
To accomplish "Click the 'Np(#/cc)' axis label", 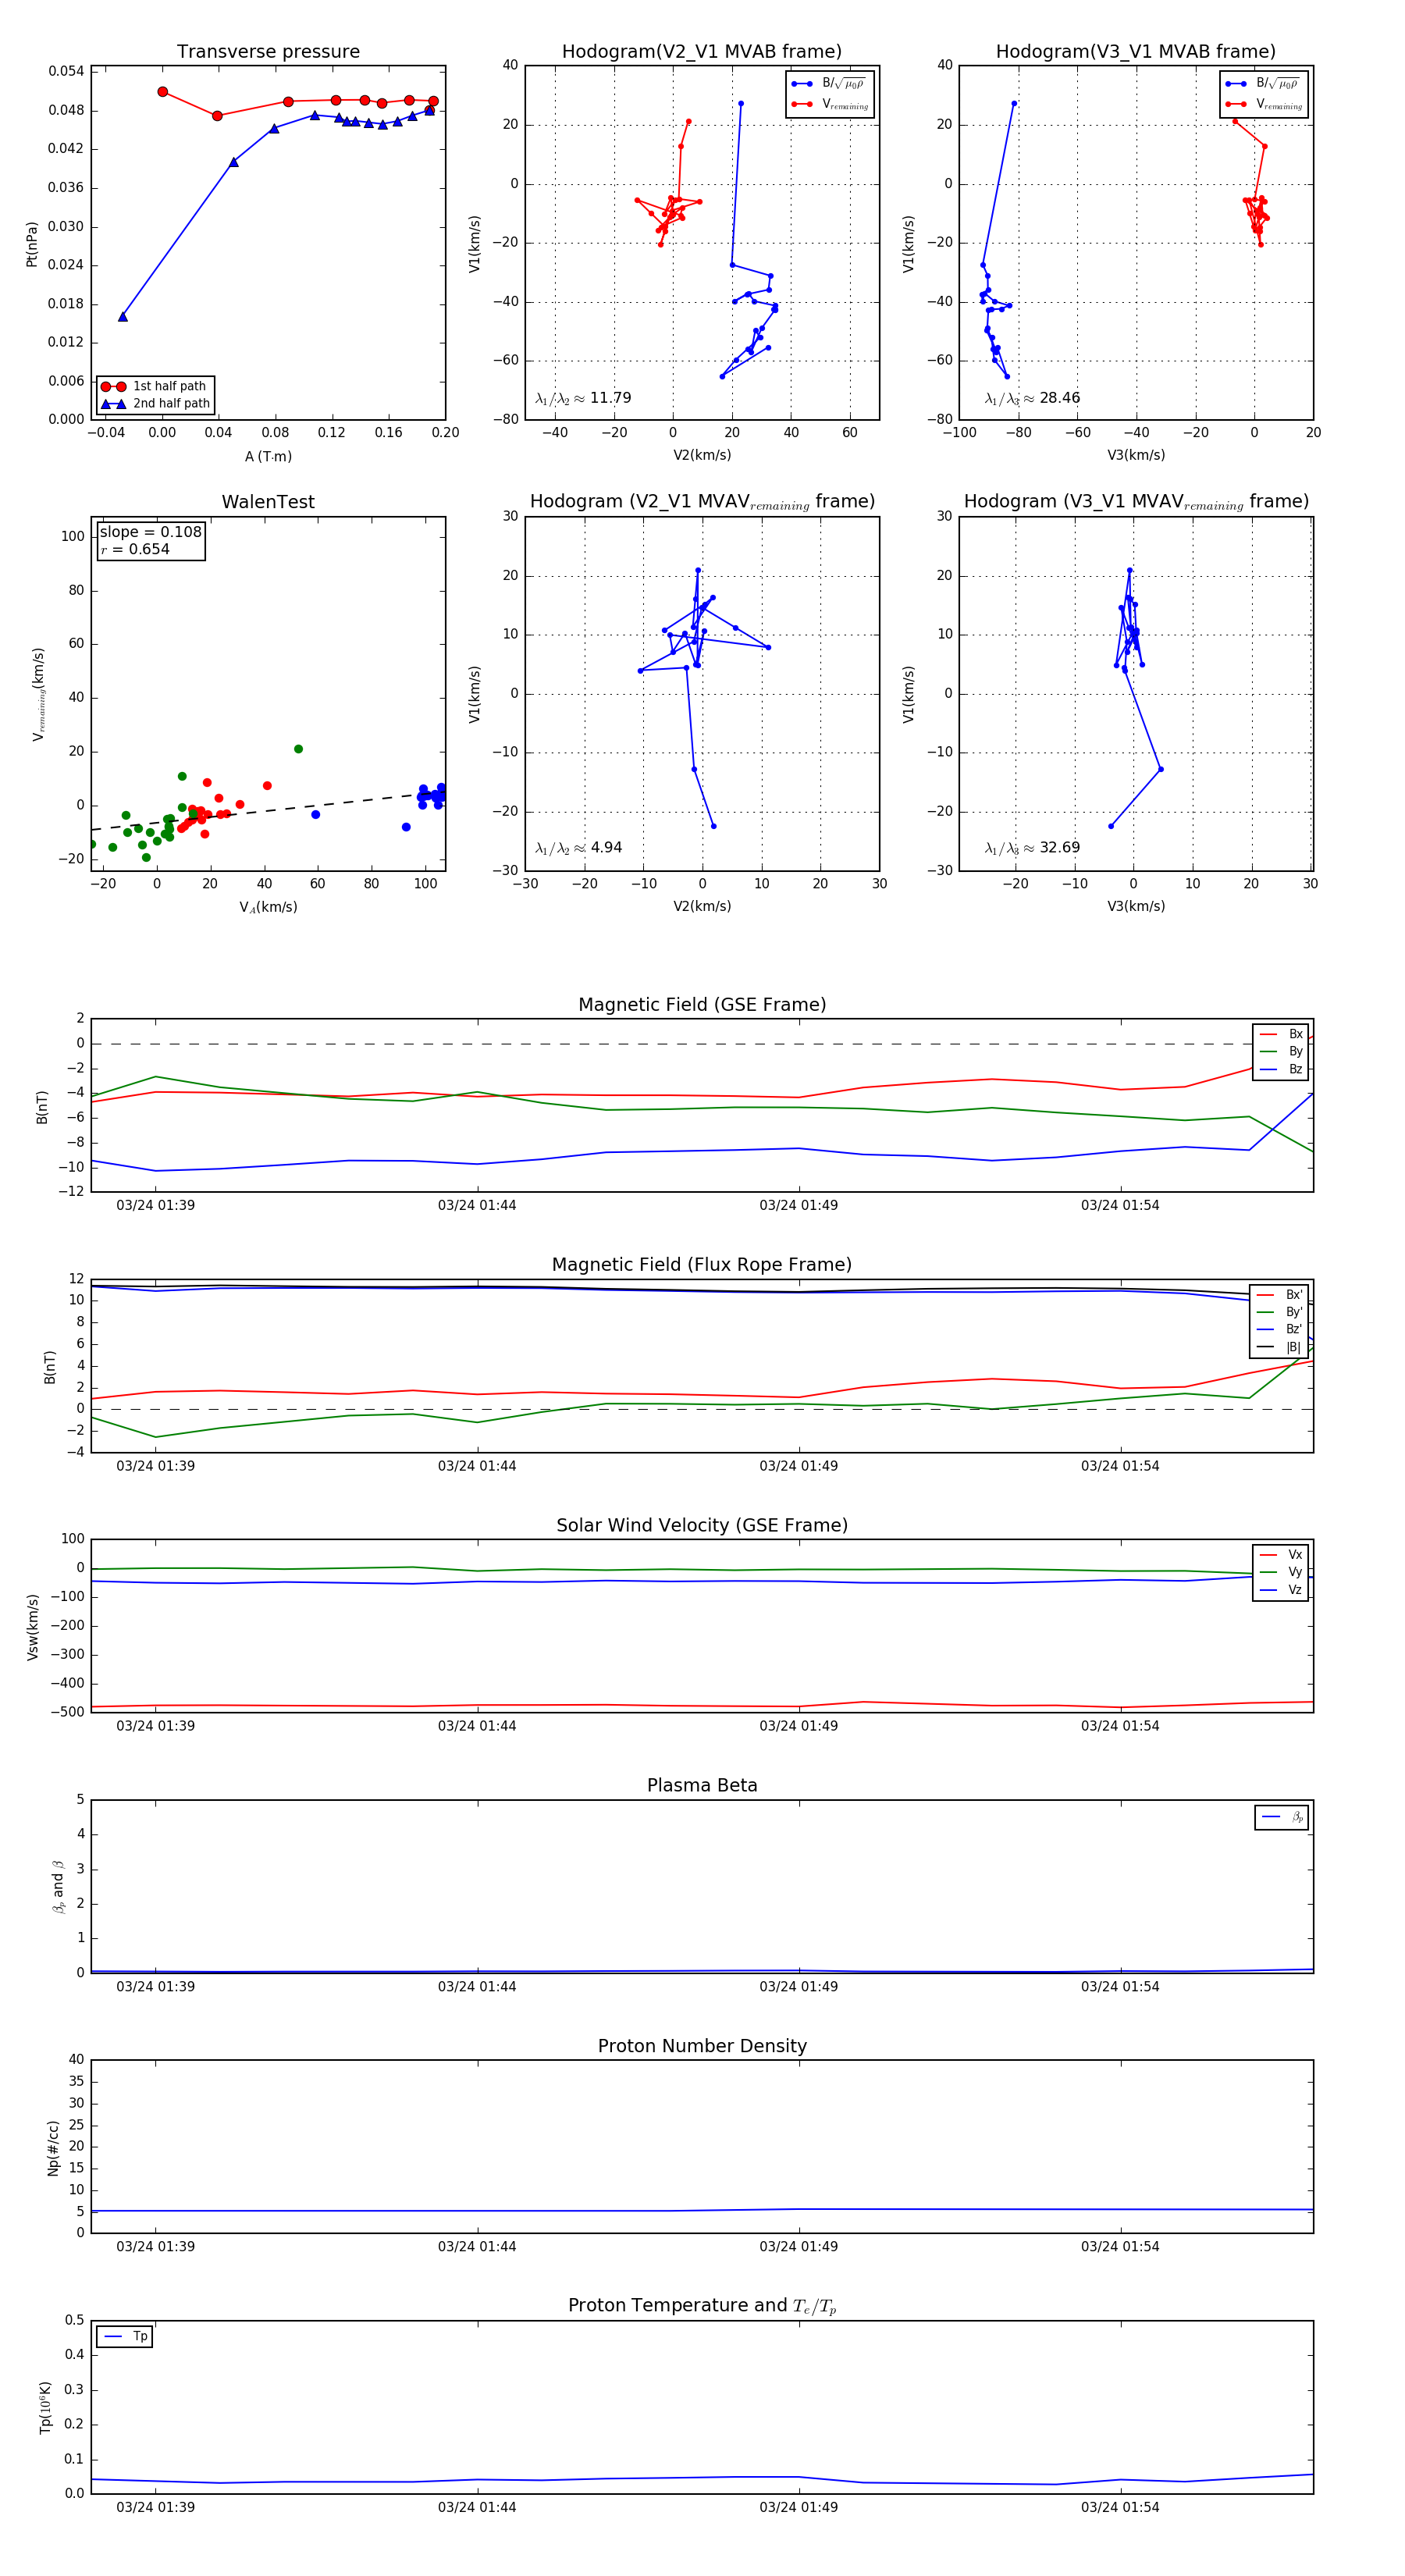I will point(53,2148).
